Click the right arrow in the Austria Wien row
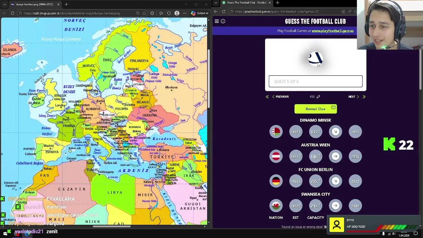 (335, 156)
